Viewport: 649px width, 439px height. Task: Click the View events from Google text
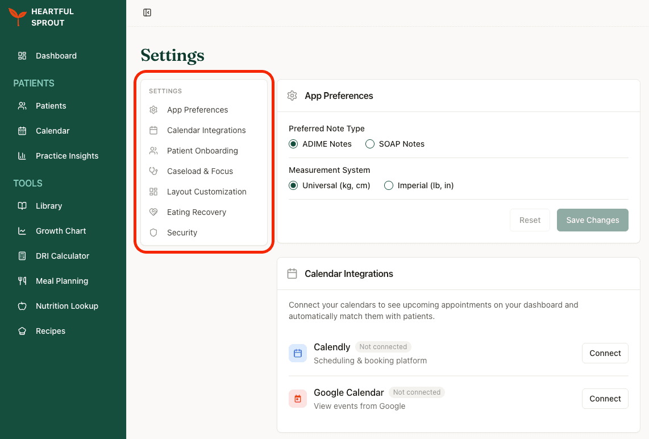click(359, 406)
